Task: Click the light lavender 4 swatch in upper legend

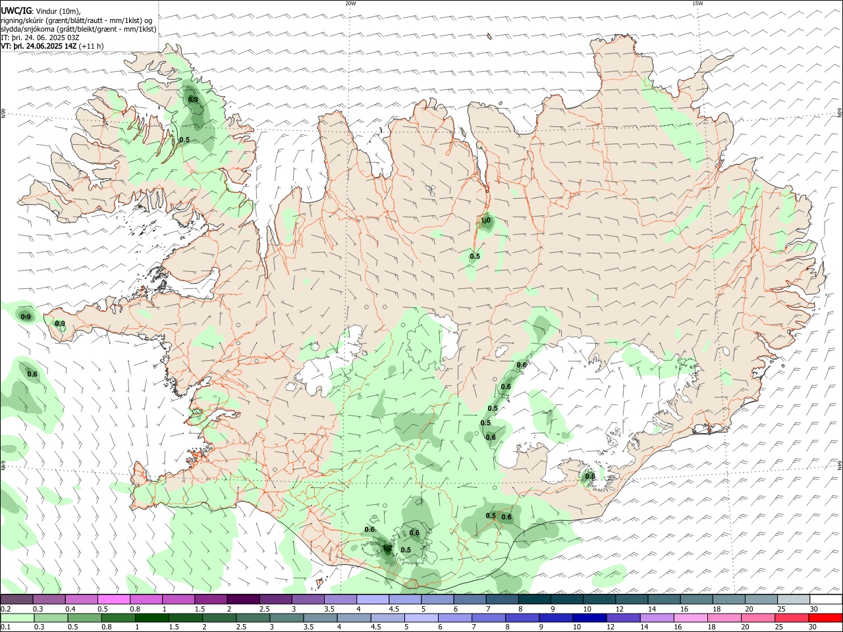Action: click(x=373, y=600)
